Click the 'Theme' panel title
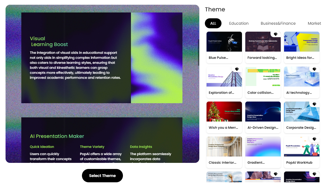Viewport: 330px width, 187px height. pos(215,9)
